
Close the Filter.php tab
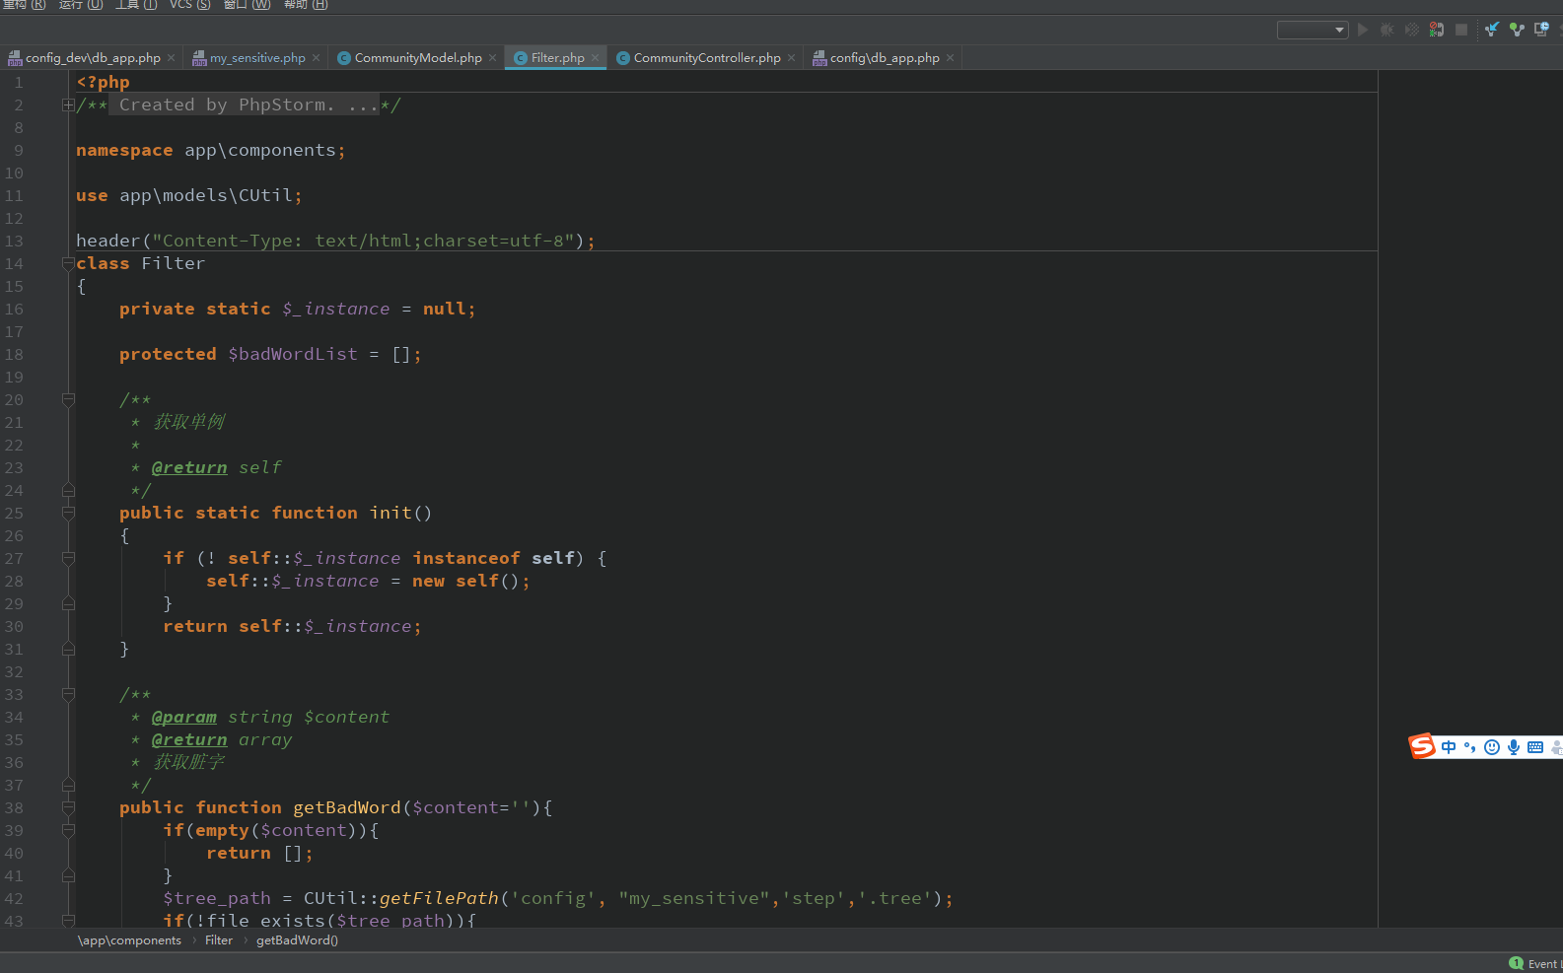pyautogui.click(x=595, y=58)
